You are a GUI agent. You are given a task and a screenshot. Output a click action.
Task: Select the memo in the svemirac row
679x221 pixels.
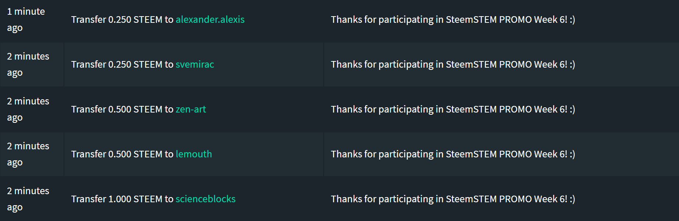point(453,64)
